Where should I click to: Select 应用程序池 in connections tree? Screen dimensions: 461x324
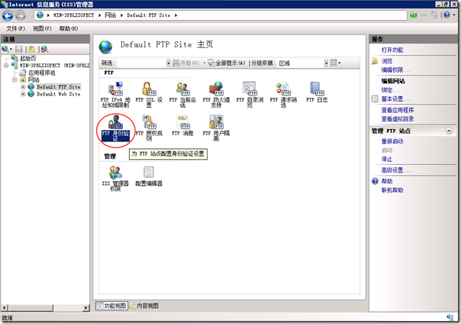(x=42, y=73)
